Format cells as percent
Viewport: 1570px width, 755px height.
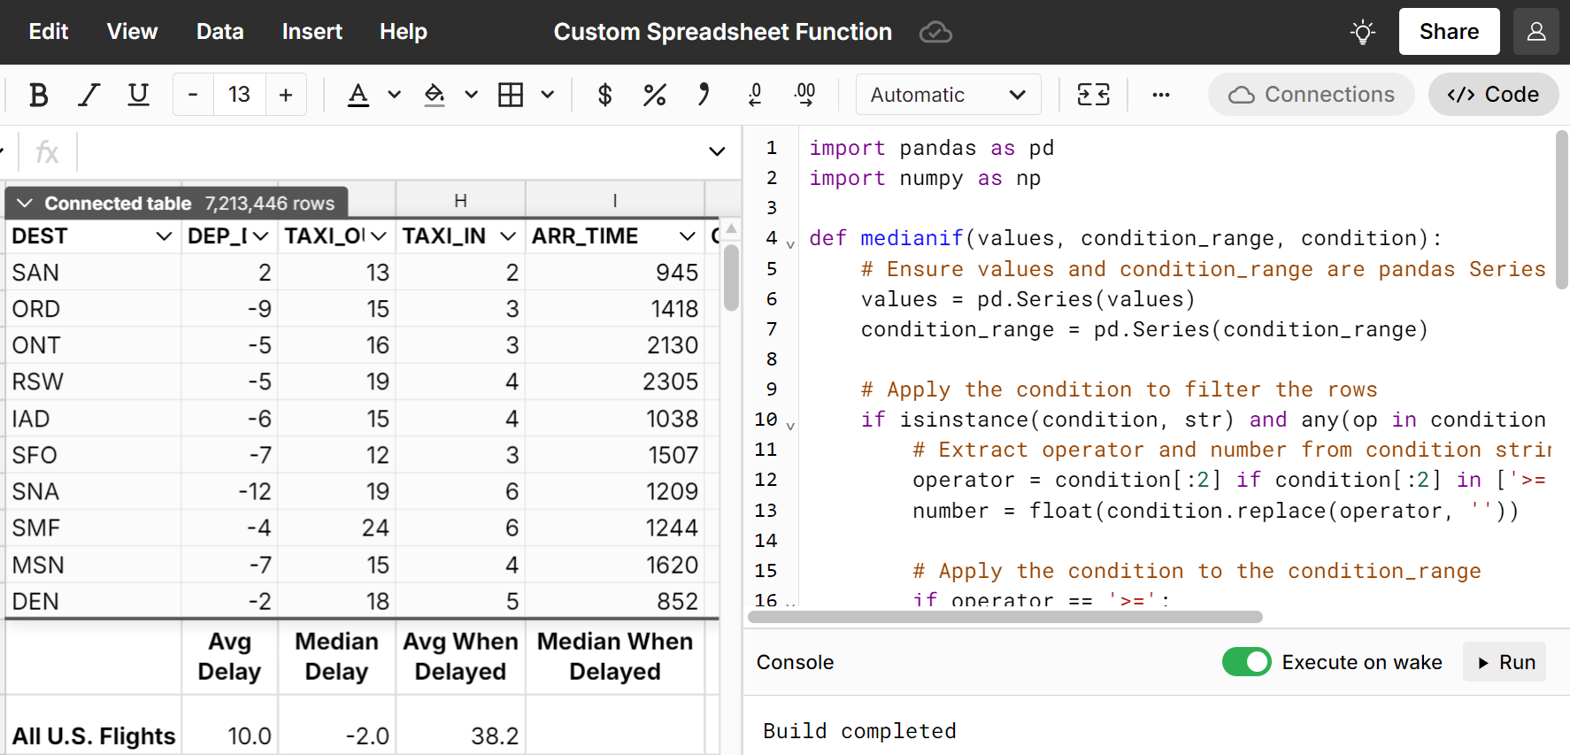pyautogui.click(x=654, y=95)
